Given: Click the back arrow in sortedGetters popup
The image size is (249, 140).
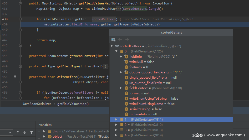Looking at the screenshot, I should tap(120, 39).
